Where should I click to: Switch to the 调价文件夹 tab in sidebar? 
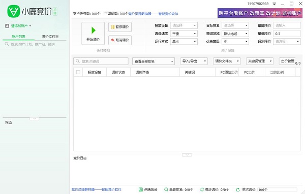pyautogui.click(x=50, y=37)
